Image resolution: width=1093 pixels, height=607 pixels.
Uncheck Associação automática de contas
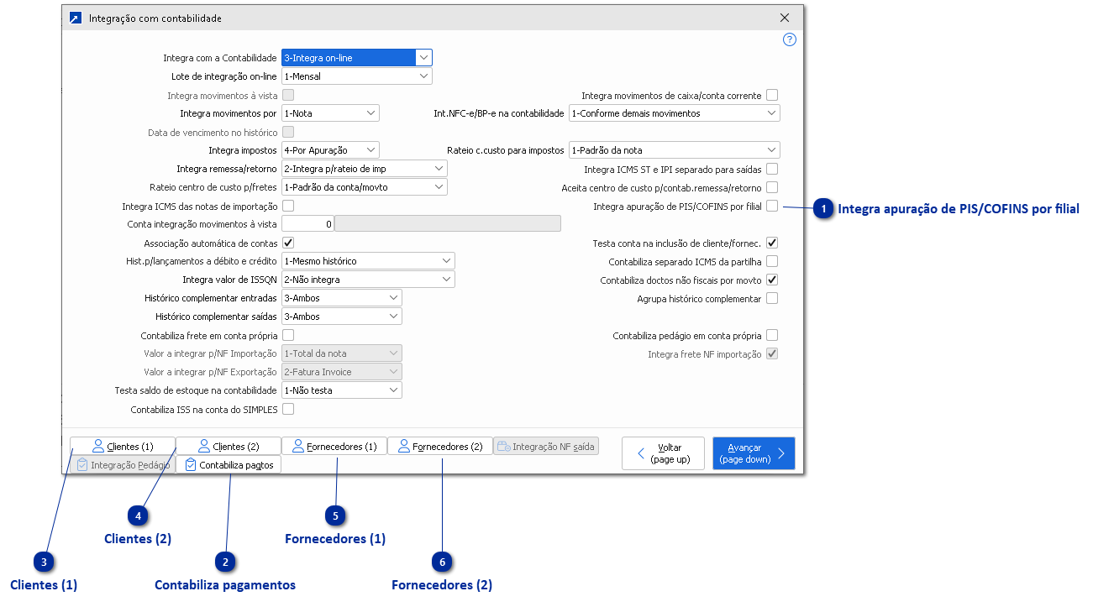click(288, 243)
